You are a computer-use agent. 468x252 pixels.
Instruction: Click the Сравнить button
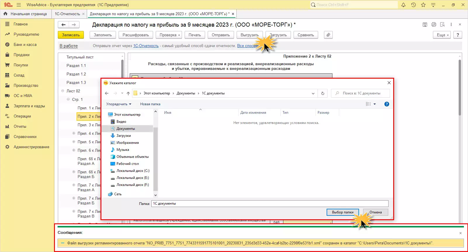[x=306, y=35]
